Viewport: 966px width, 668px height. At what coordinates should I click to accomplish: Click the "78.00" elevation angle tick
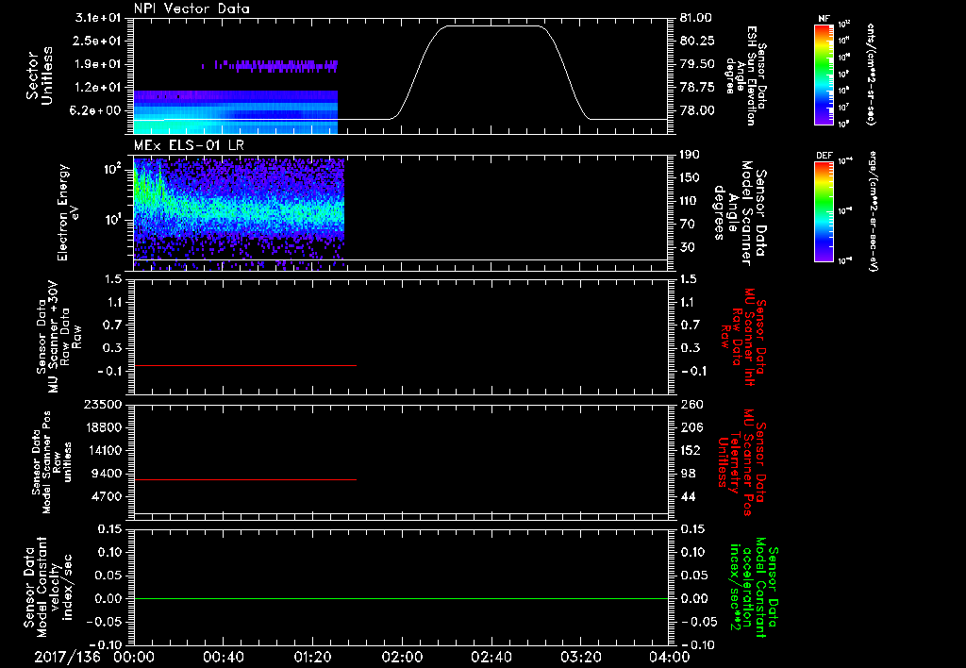(x=697, y=110)
